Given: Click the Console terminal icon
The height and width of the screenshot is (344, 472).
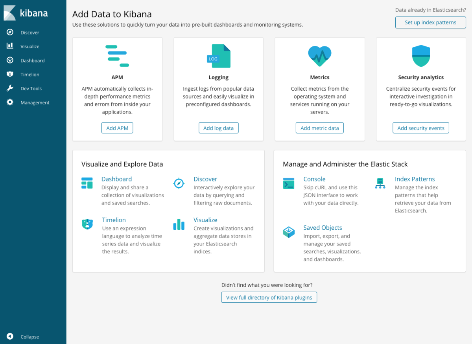Looking at the screenshot, I should (x=289, y=183).
